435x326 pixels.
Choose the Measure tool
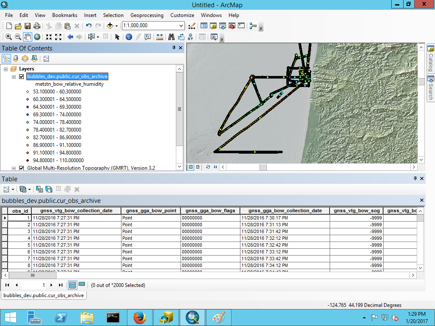coord(160,37)
